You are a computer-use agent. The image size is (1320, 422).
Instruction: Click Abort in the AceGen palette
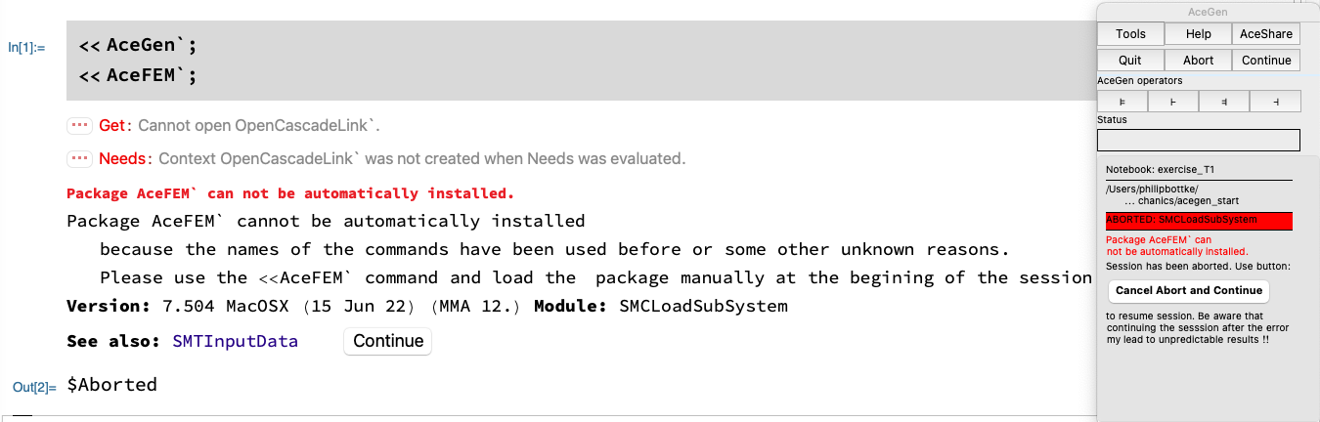(x=1198, y=60)
